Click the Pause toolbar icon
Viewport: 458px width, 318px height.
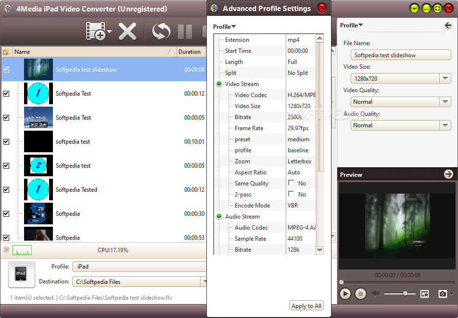185,32
